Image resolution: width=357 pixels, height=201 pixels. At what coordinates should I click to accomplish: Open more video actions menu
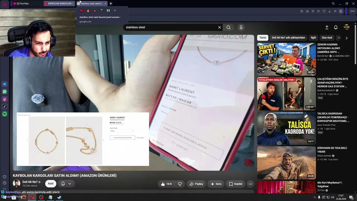click(x=250, y=184)
